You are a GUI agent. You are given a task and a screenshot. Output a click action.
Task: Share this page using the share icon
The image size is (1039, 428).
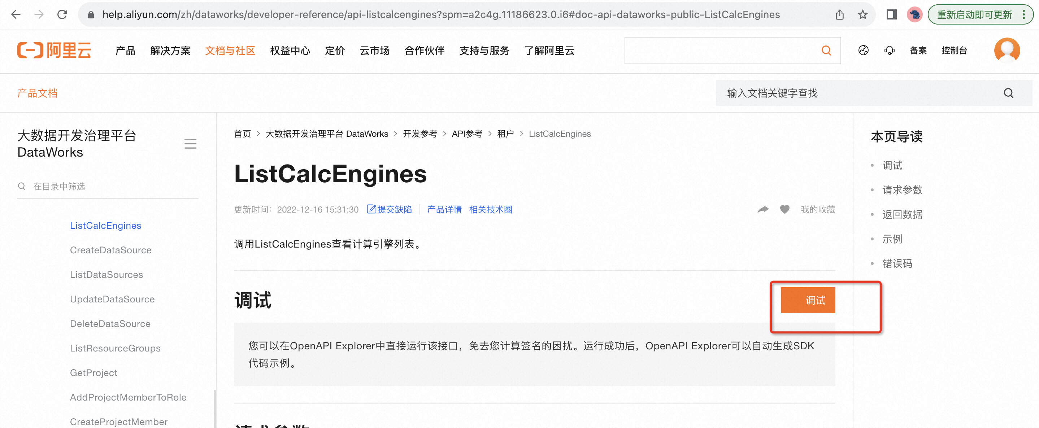(x=839, y=15)
